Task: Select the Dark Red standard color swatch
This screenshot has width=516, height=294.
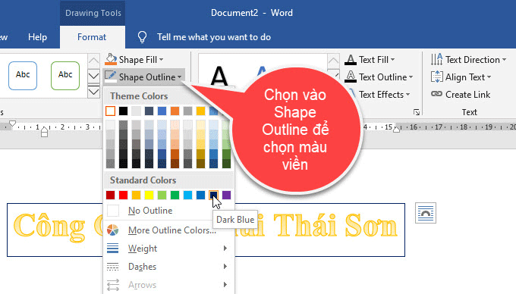Action: coord(111,195)
